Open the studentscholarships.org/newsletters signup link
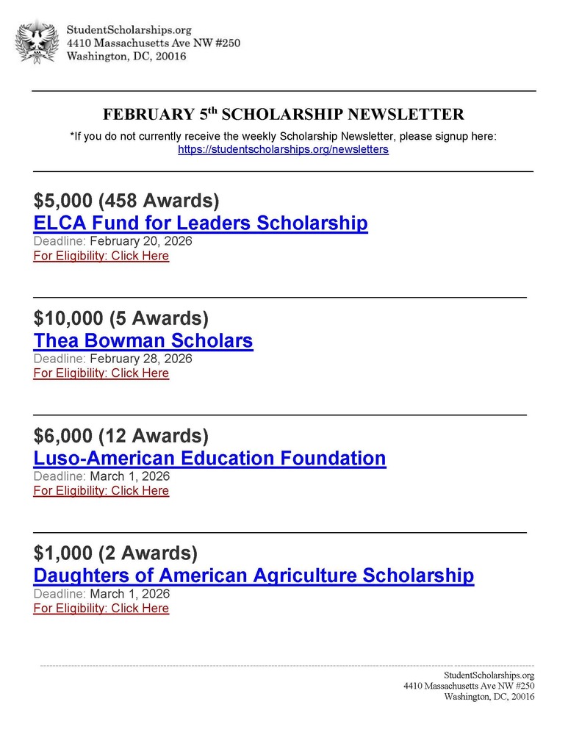568x735 pixels. point(283,149)
